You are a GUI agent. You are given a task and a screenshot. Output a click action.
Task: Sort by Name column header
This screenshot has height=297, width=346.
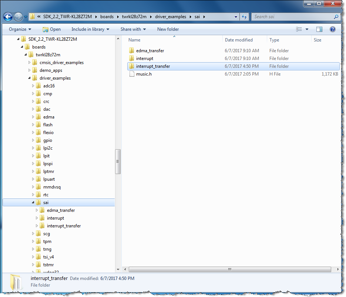coord(174,40)
